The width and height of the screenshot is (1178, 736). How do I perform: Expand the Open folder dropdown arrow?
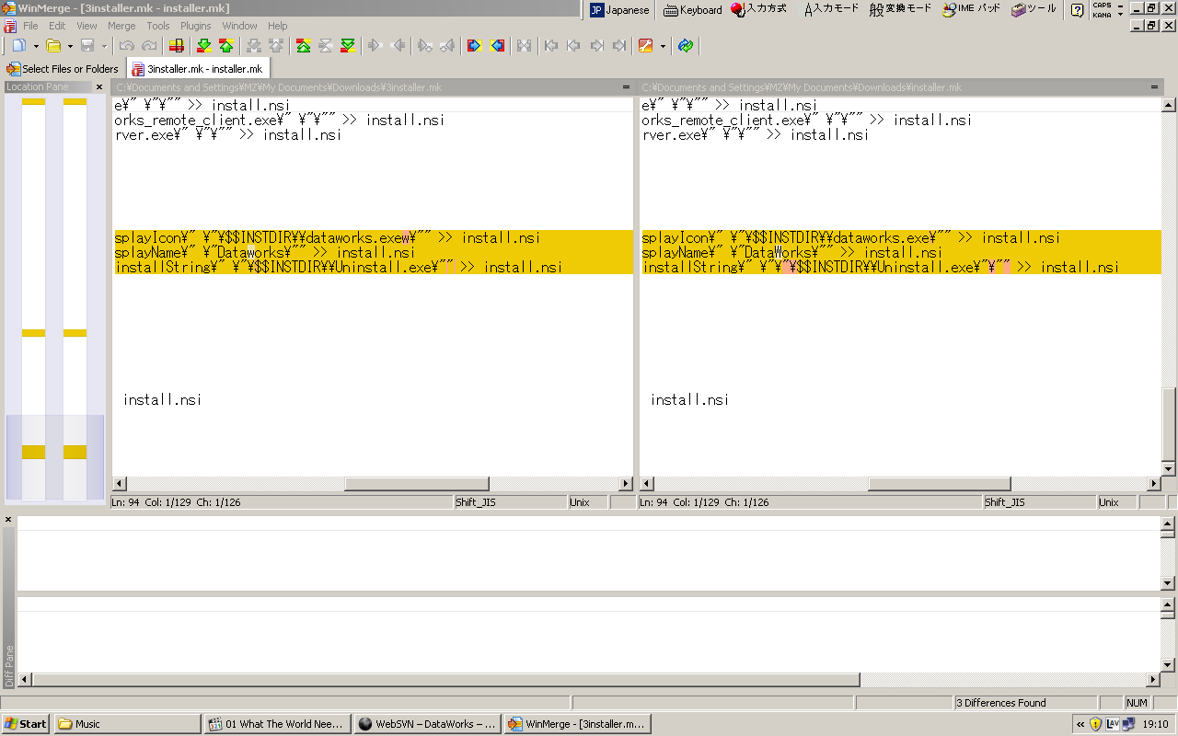[x=70, y=46]
